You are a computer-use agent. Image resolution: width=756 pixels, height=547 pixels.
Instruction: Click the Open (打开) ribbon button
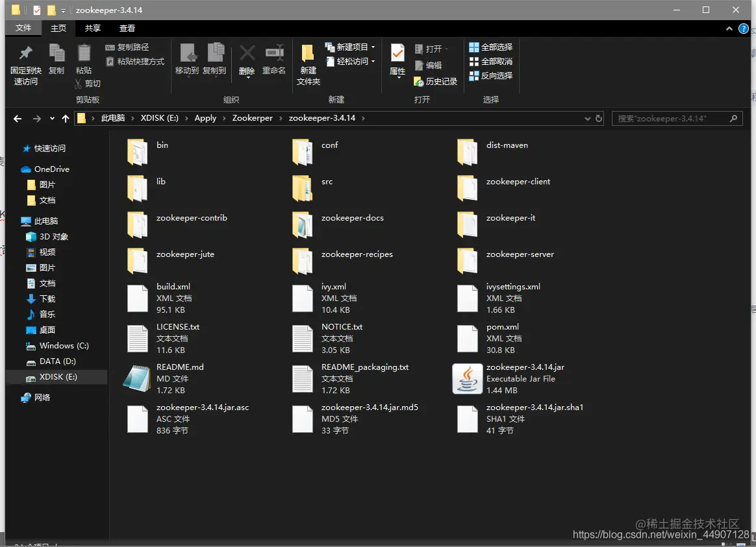point(432,49)
